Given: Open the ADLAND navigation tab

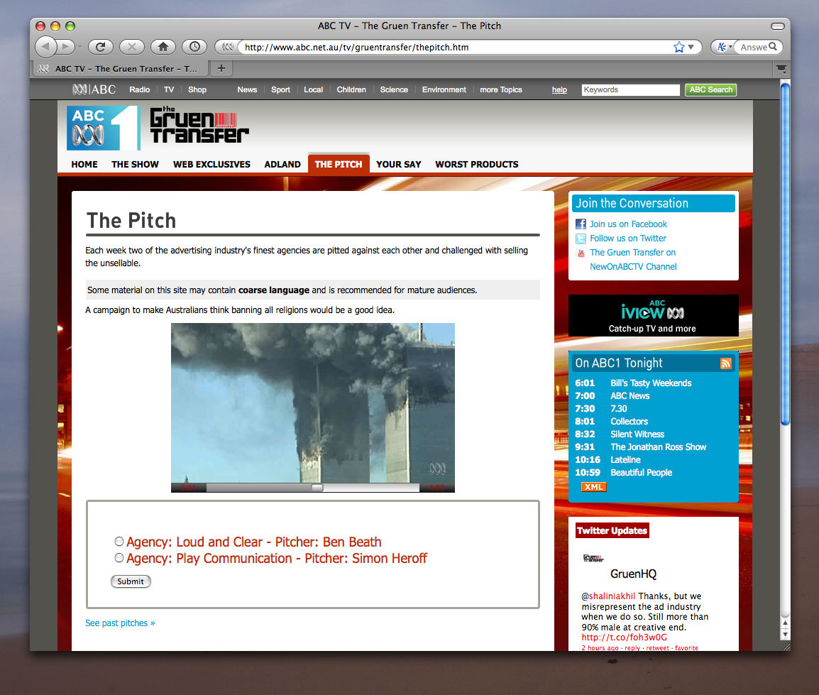Looking at the screenshot, I should (282, 164).
